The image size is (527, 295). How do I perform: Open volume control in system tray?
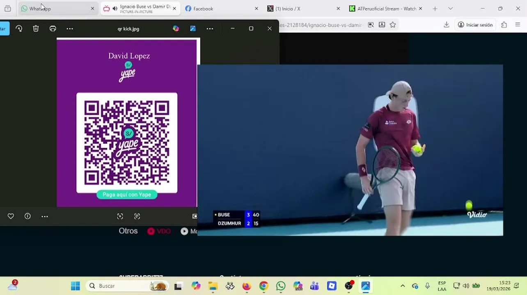(466, 286)
